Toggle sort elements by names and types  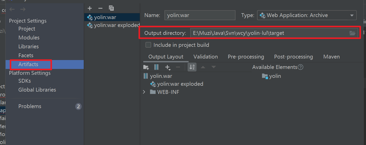pyautogui.click(x=192, y=67)
